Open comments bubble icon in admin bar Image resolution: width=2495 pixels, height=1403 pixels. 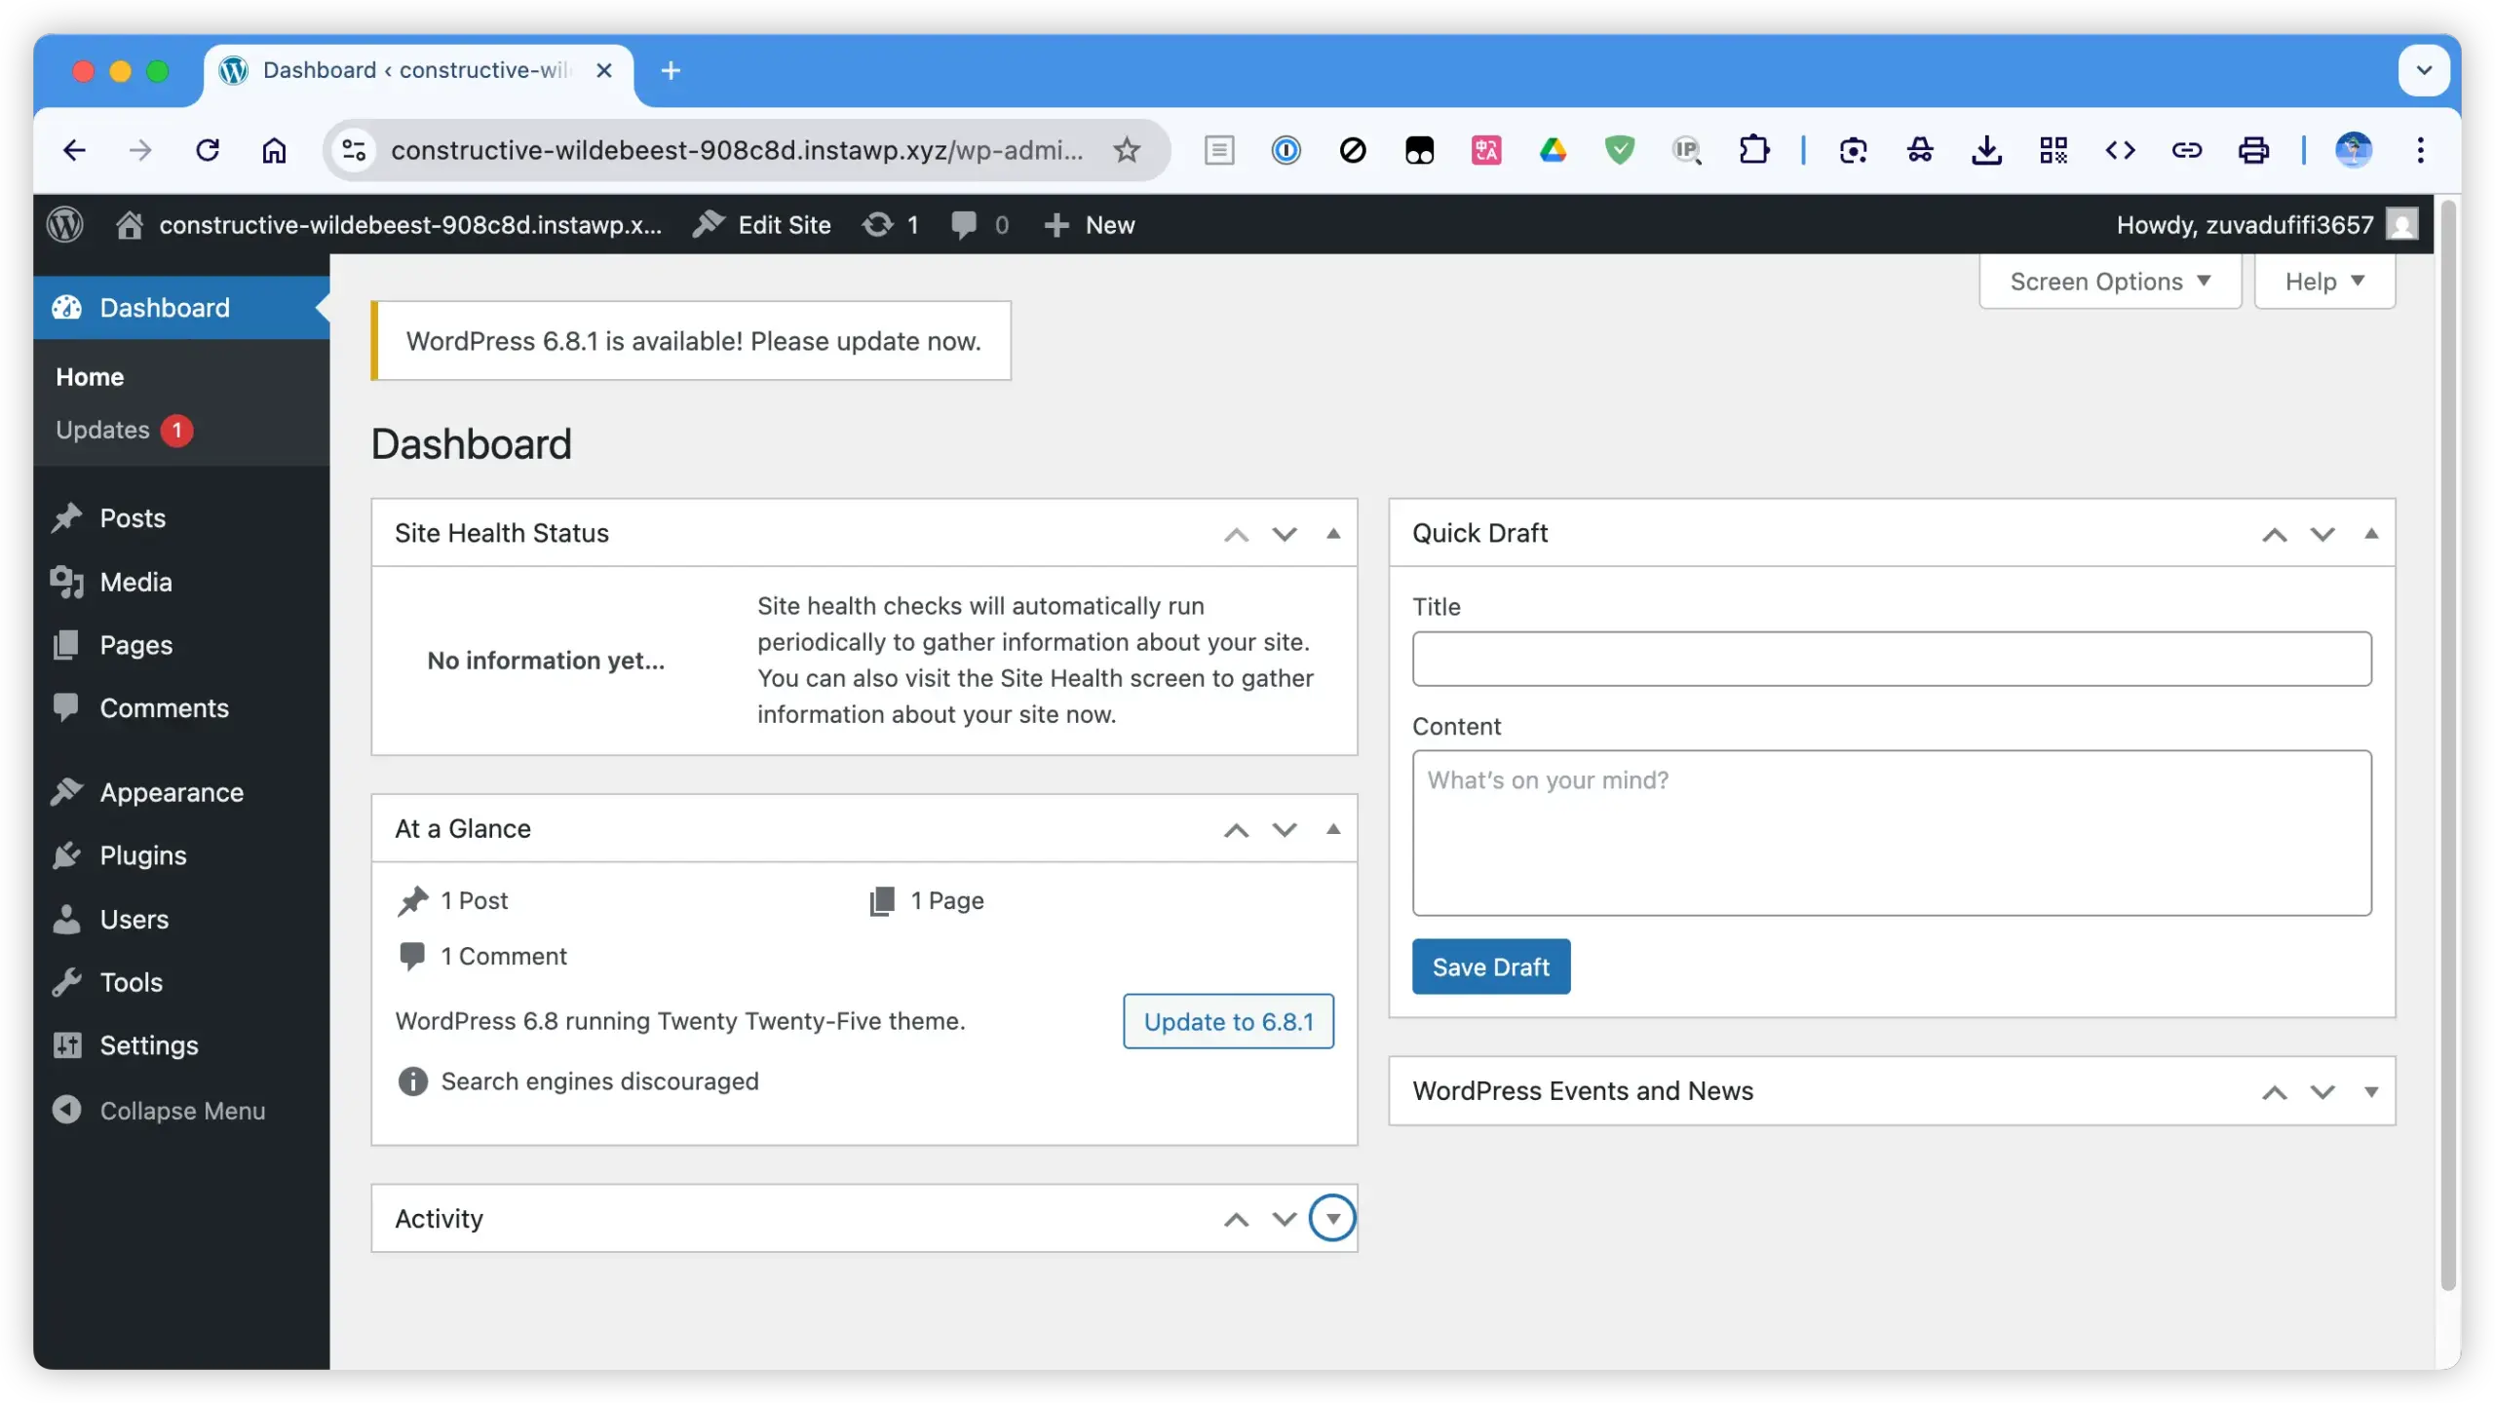coord(964,225)
